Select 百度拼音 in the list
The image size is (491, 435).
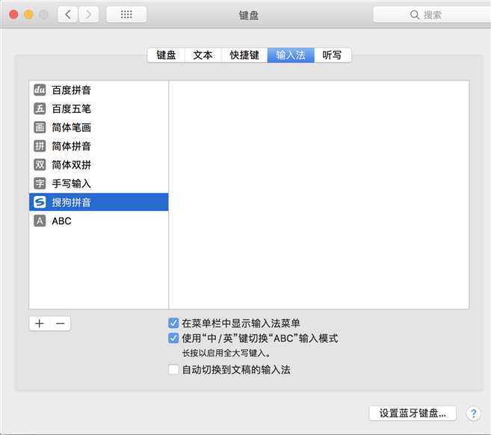[99, 90]
